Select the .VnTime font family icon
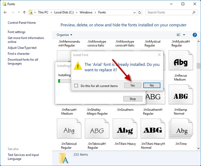This screenshot has height=166, width=201. coord(181,128)
